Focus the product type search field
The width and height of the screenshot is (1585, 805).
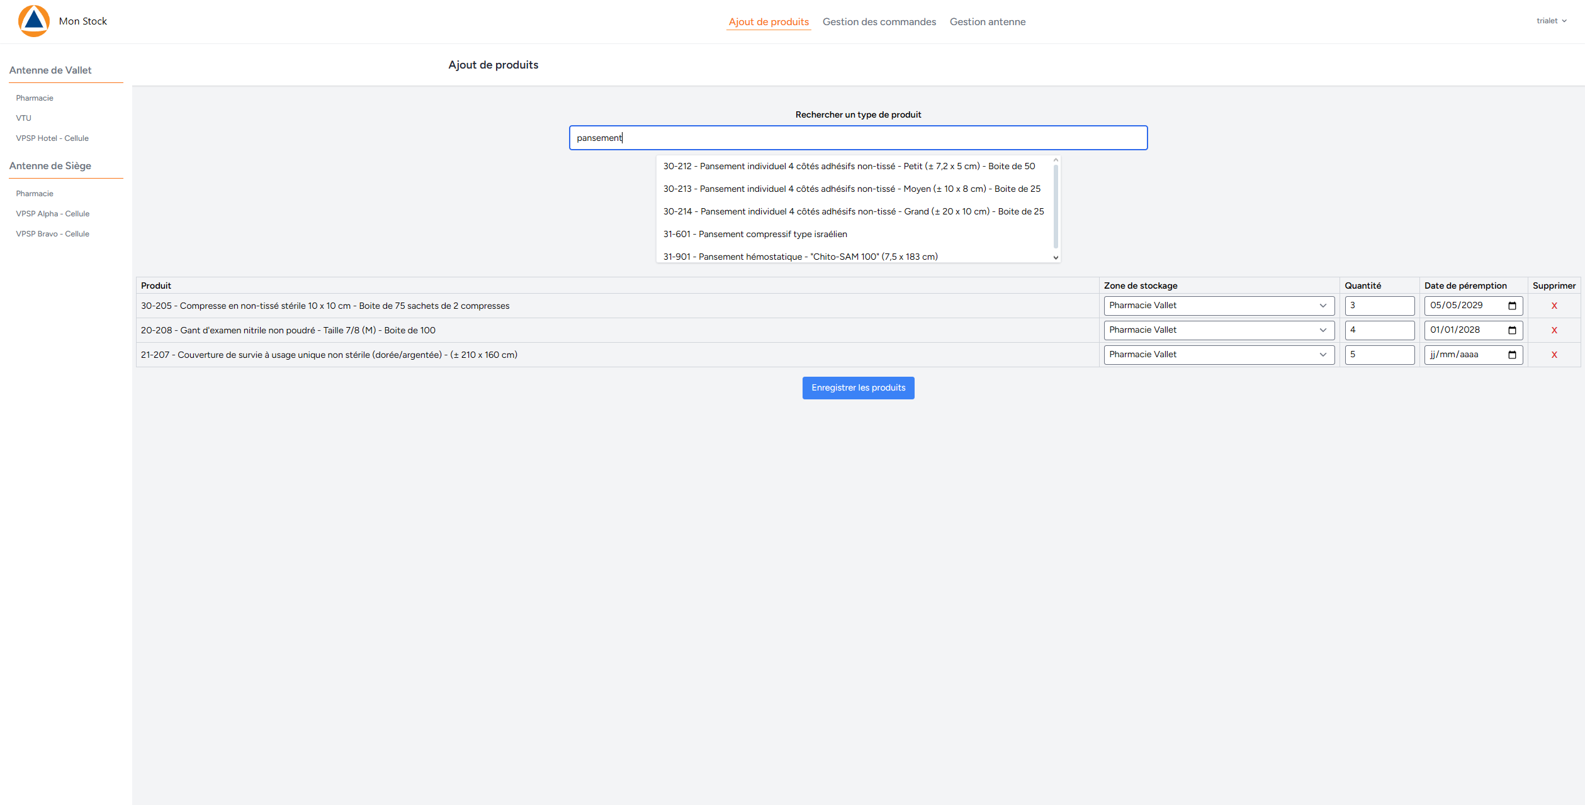[x=858, y=138]
